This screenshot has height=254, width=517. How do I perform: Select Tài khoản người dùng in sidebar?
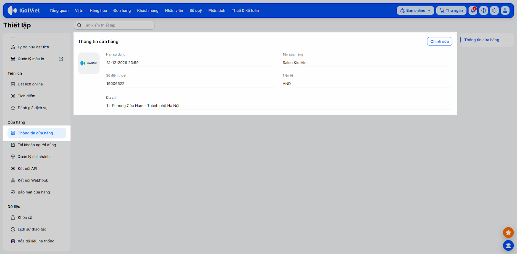(x=37, y=145)
